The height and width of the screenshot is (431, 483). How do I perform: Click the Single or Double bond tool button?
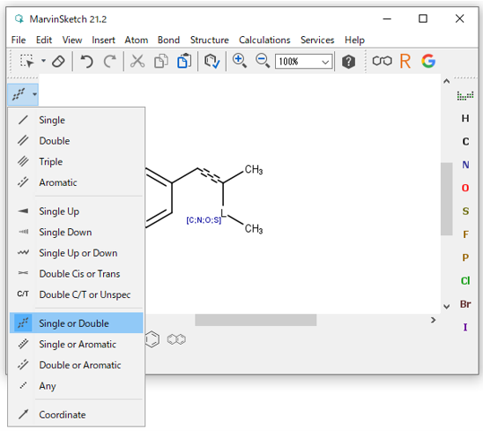pos(19,94)
